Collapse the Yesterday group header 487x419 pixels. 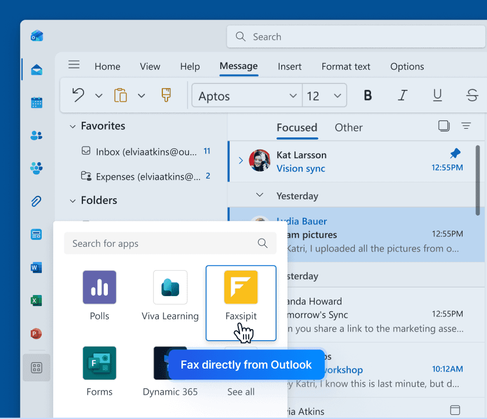click(x=260, y=195)
